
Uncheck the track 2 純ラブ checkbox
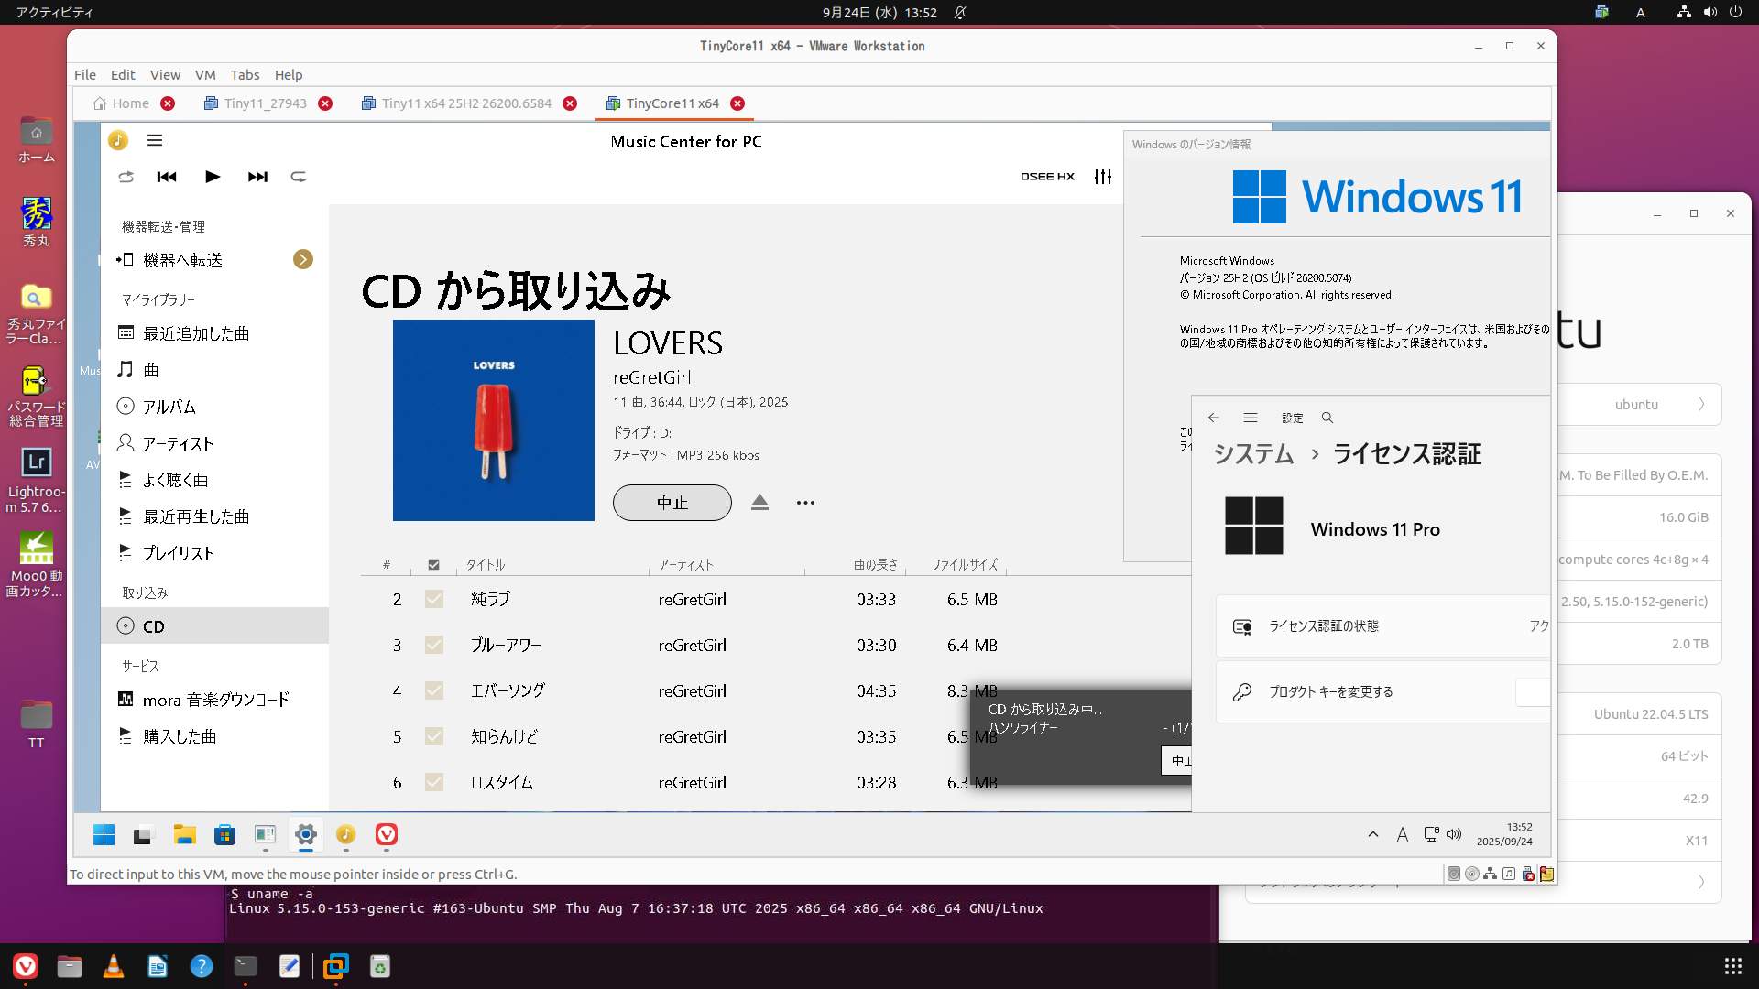434,599
